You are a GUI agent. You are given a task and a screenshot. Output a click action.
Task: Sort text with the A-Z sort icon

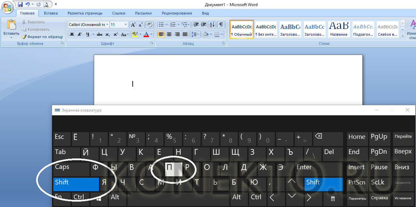[x=212, y=25]
